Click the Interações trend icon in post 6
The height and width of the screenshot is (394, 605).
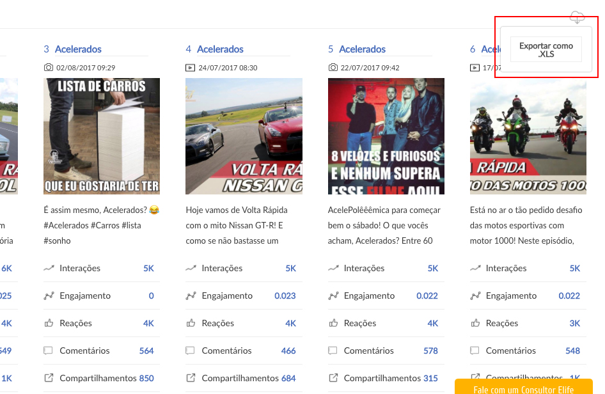(x=475, y=269)
